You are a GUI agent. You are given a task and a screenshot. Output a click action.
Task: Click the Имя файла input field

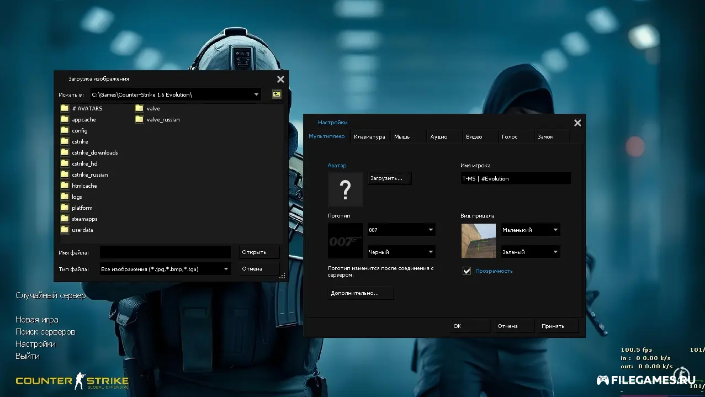click(165, 252)
